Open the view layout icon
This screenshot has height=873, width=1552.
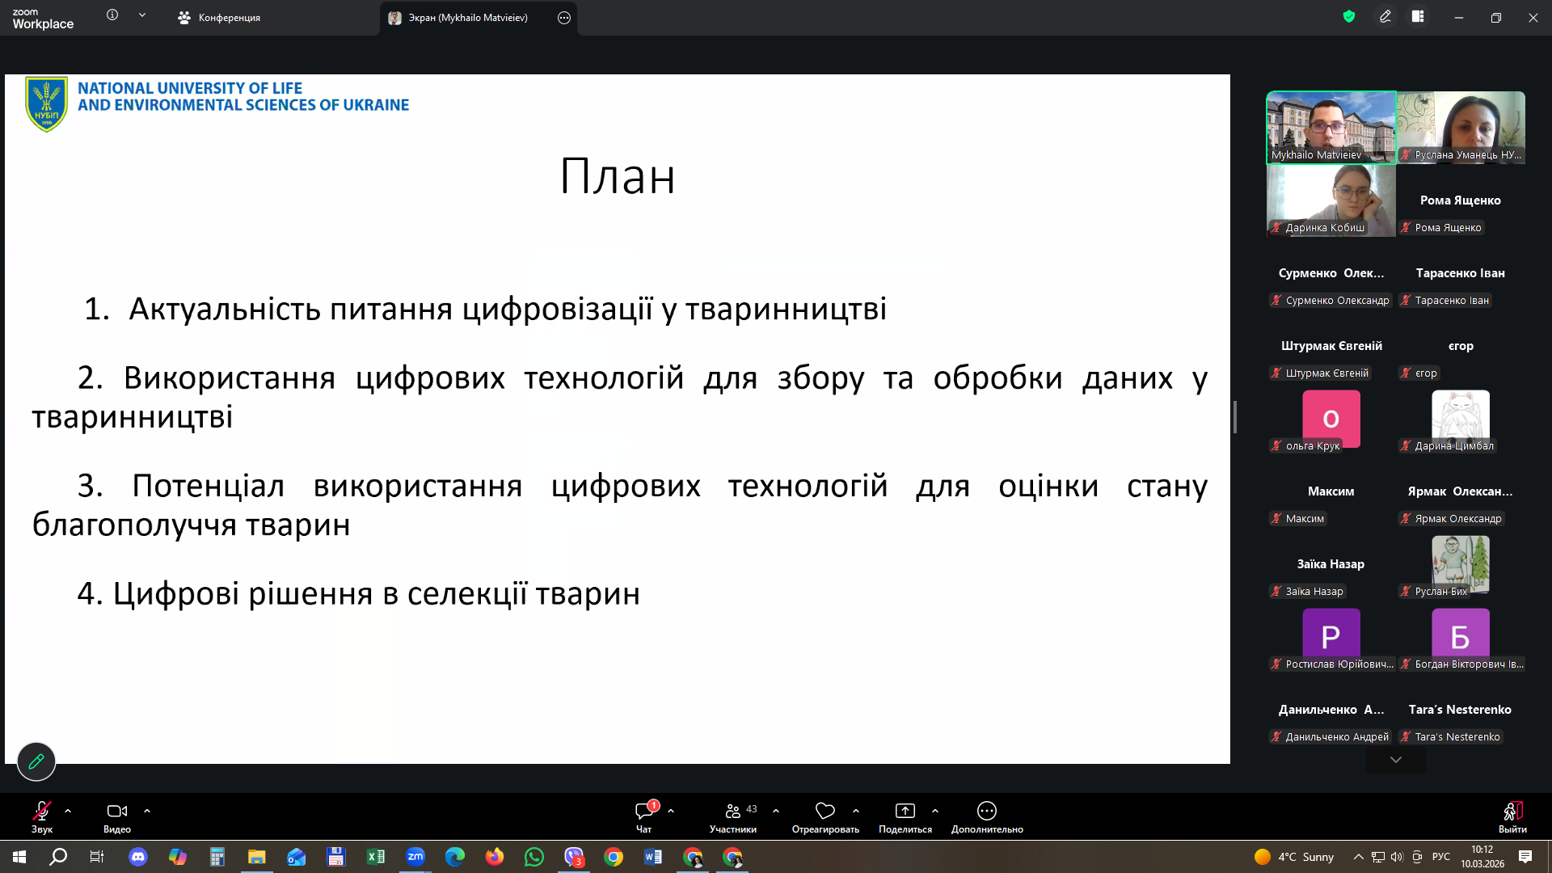[1418, 16]
